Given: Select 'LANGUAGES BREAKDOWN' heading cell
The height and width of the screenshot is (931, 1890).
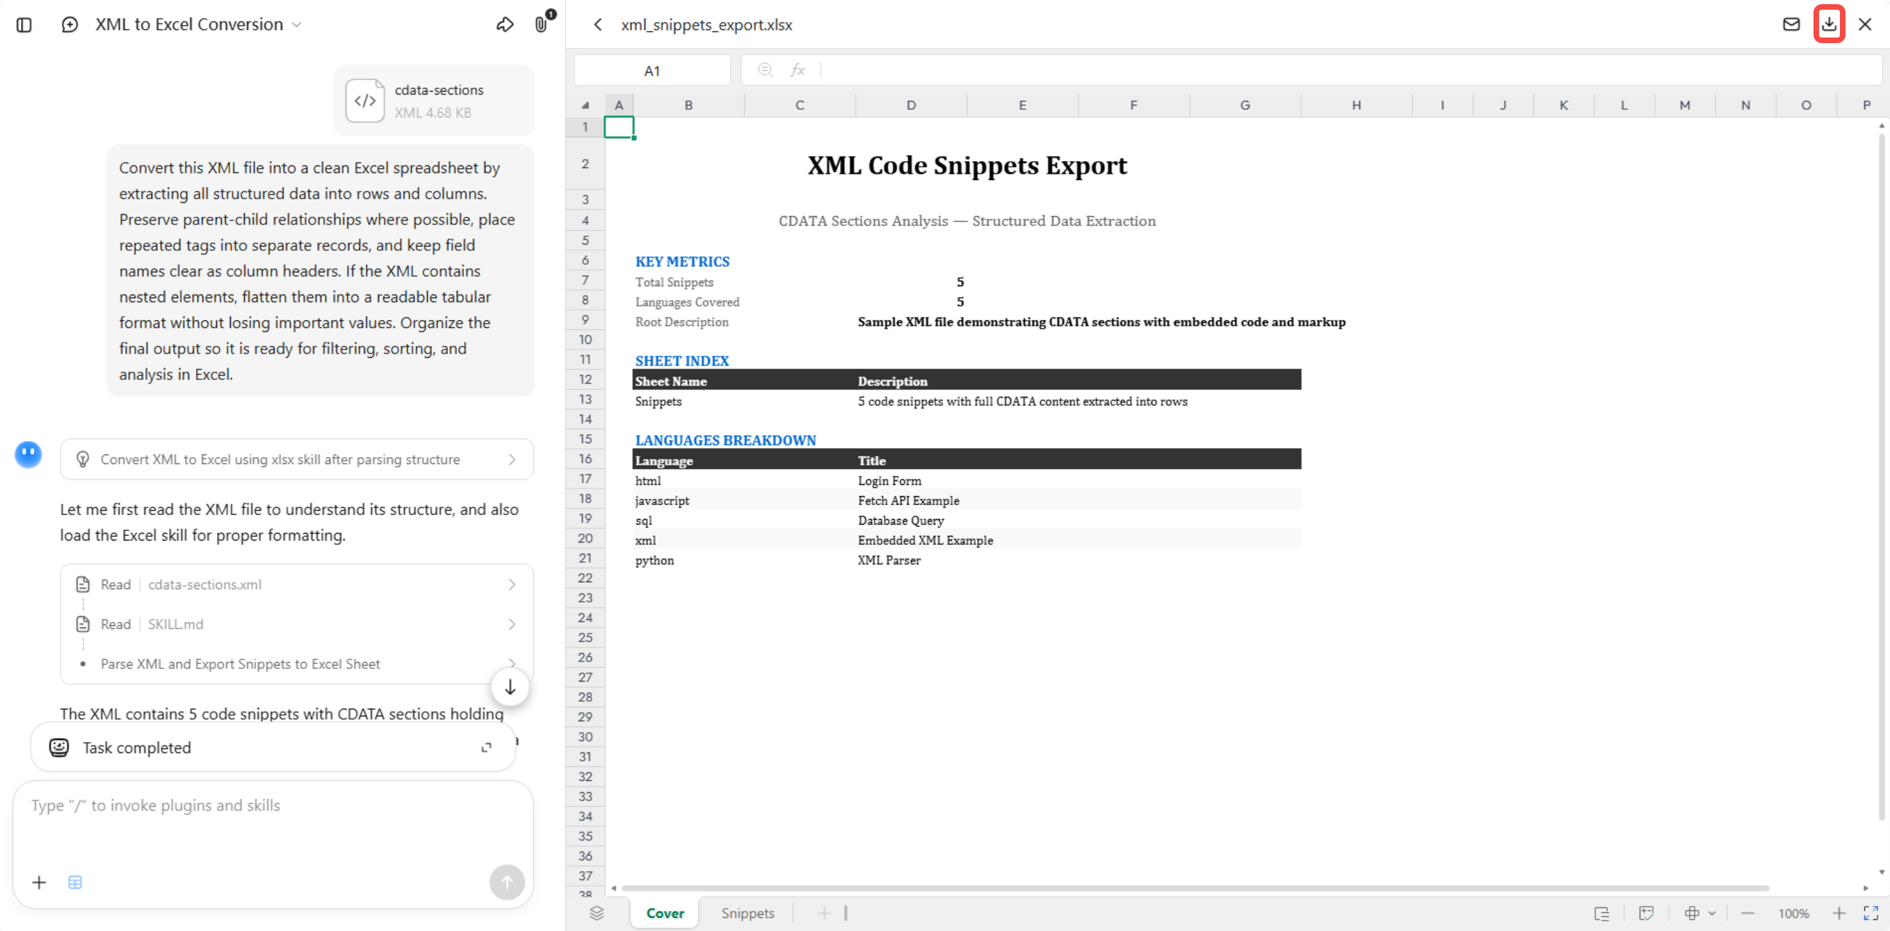Looking at the screenshot, I should (725, 440).
